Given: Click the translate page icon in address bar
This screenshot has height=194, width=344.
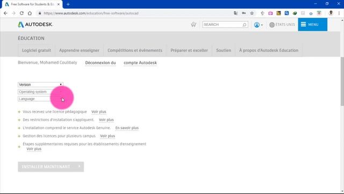Looking at the screenshot, I should click(x=235, y=13).
